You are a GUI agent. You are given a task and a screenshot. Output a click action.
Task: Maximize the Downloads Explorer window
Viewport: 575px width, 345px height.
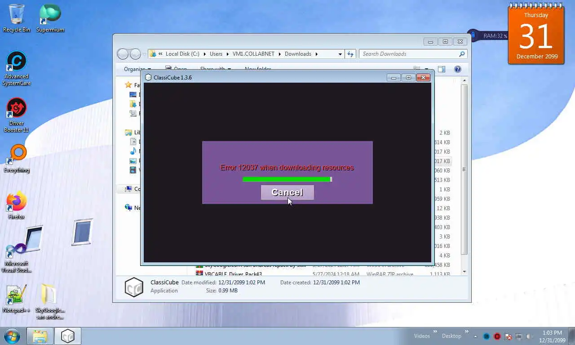445,41
